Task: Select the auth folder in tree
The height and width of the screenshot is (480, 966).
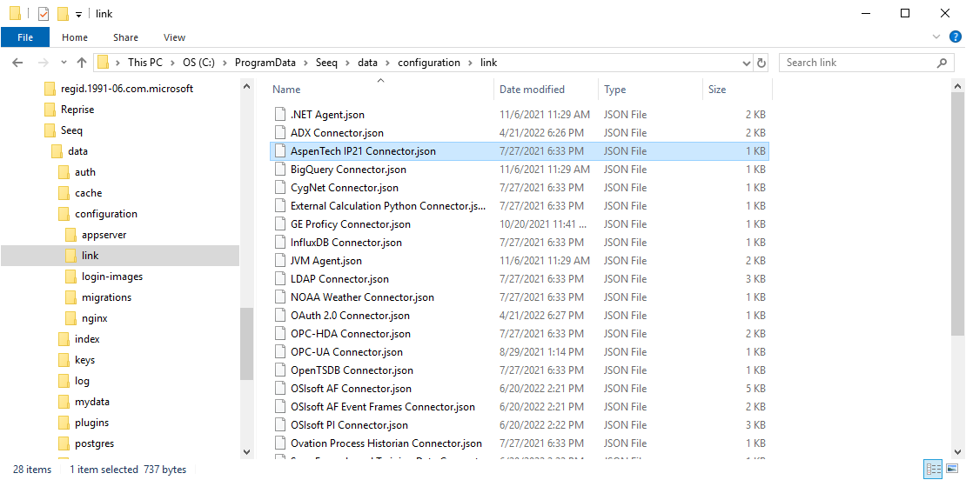Action: pyautogui.click(x=85, y=172)
